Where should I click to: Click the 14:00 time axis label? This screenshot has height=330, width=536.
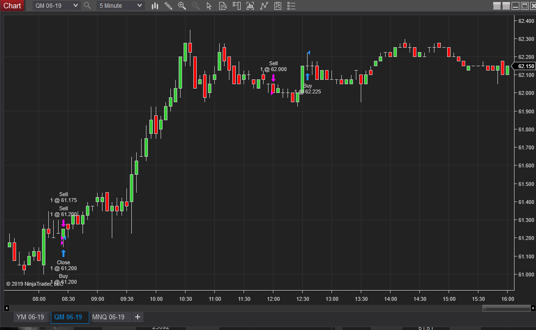pos(391,299)
